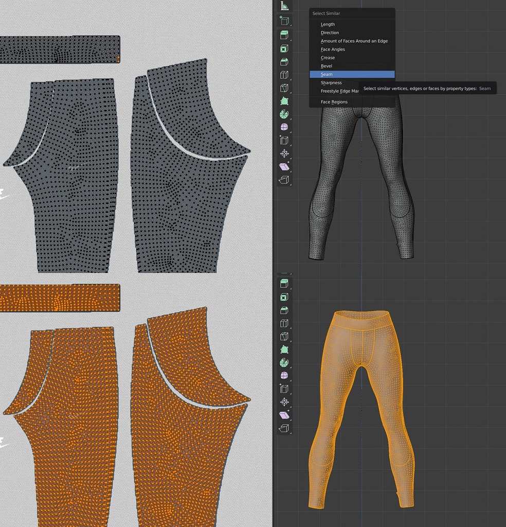Choose Face Regions in Select Similar menu

coord(352,102)
